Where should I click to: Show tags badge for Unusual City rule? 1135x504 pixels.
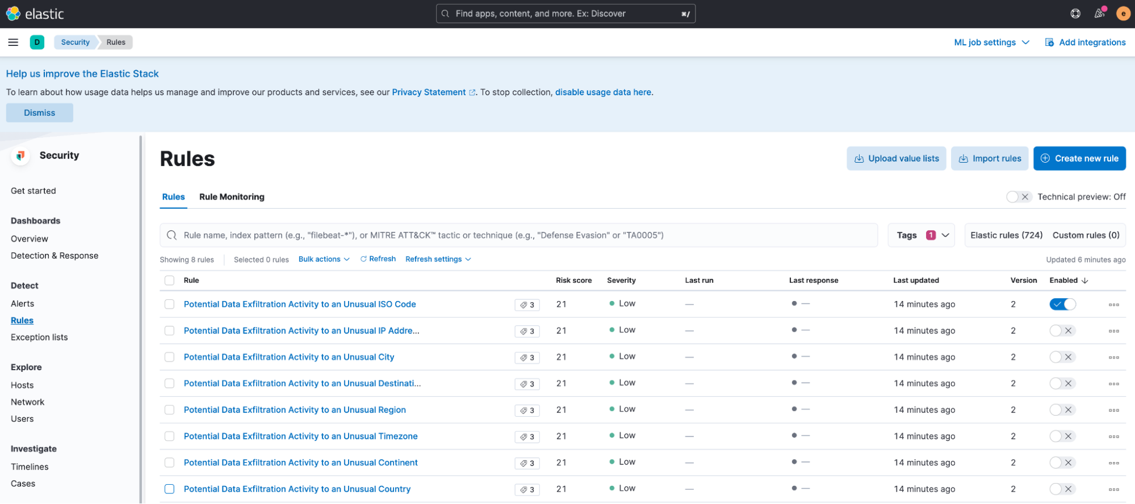[527, 358]
